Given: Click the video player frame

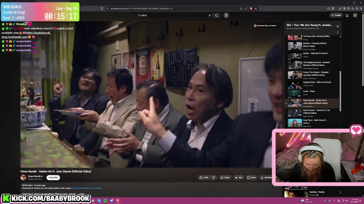Looking at the screenshot, I should [x=151, y=94].
